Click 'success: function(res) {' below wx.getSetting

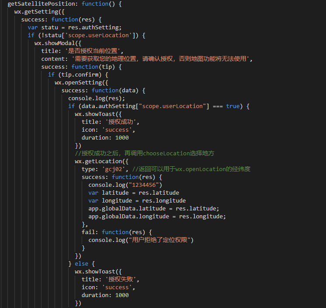coord(61,20)
